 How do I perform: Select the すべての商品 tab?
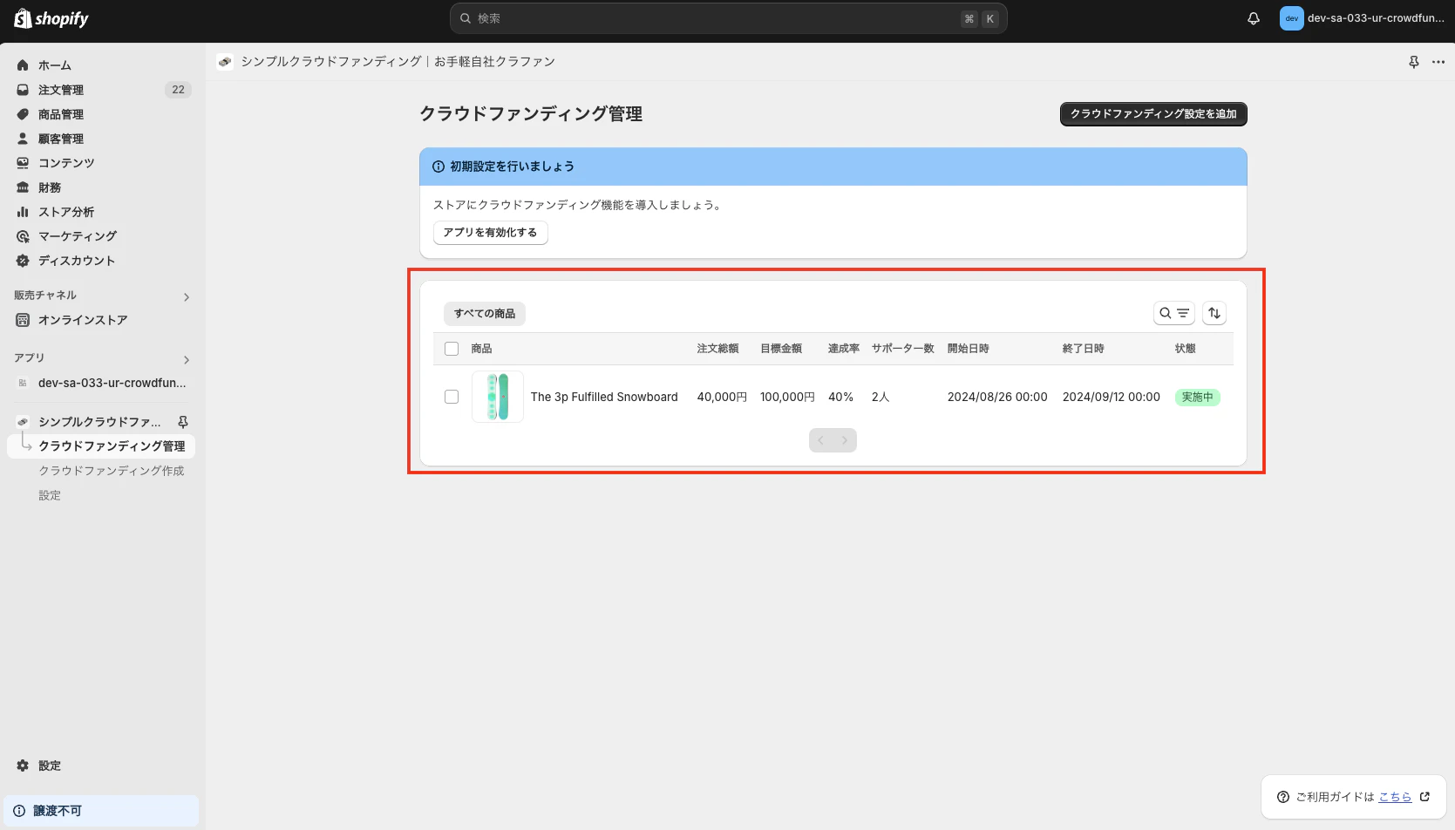[x=484, y=313]
